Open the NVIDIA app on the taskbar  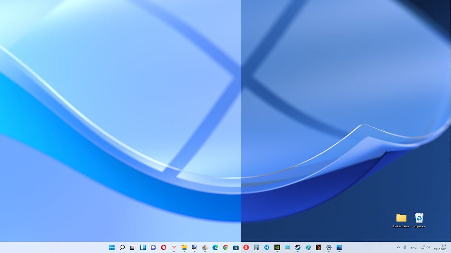[x=277, y=247]
